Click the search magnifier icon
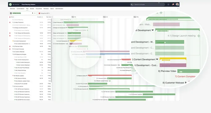The height and width of the screenshot is (113, 211). click(132, 5)
